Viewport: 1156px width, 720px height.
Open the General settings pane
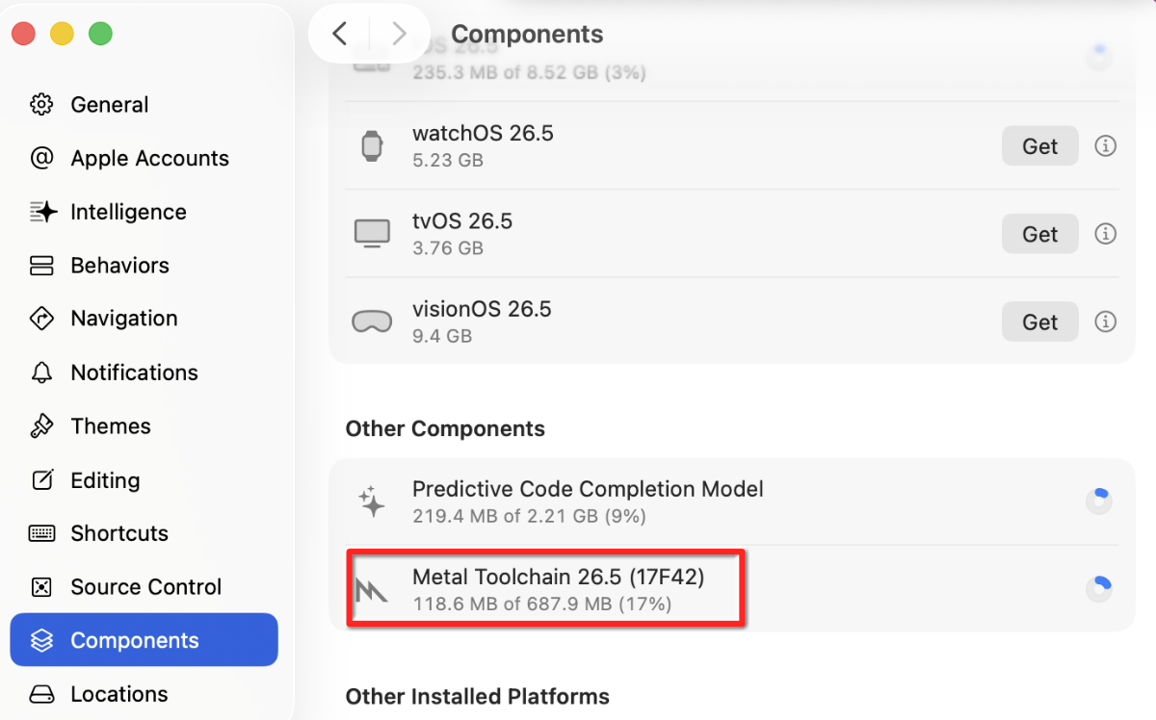144,105
